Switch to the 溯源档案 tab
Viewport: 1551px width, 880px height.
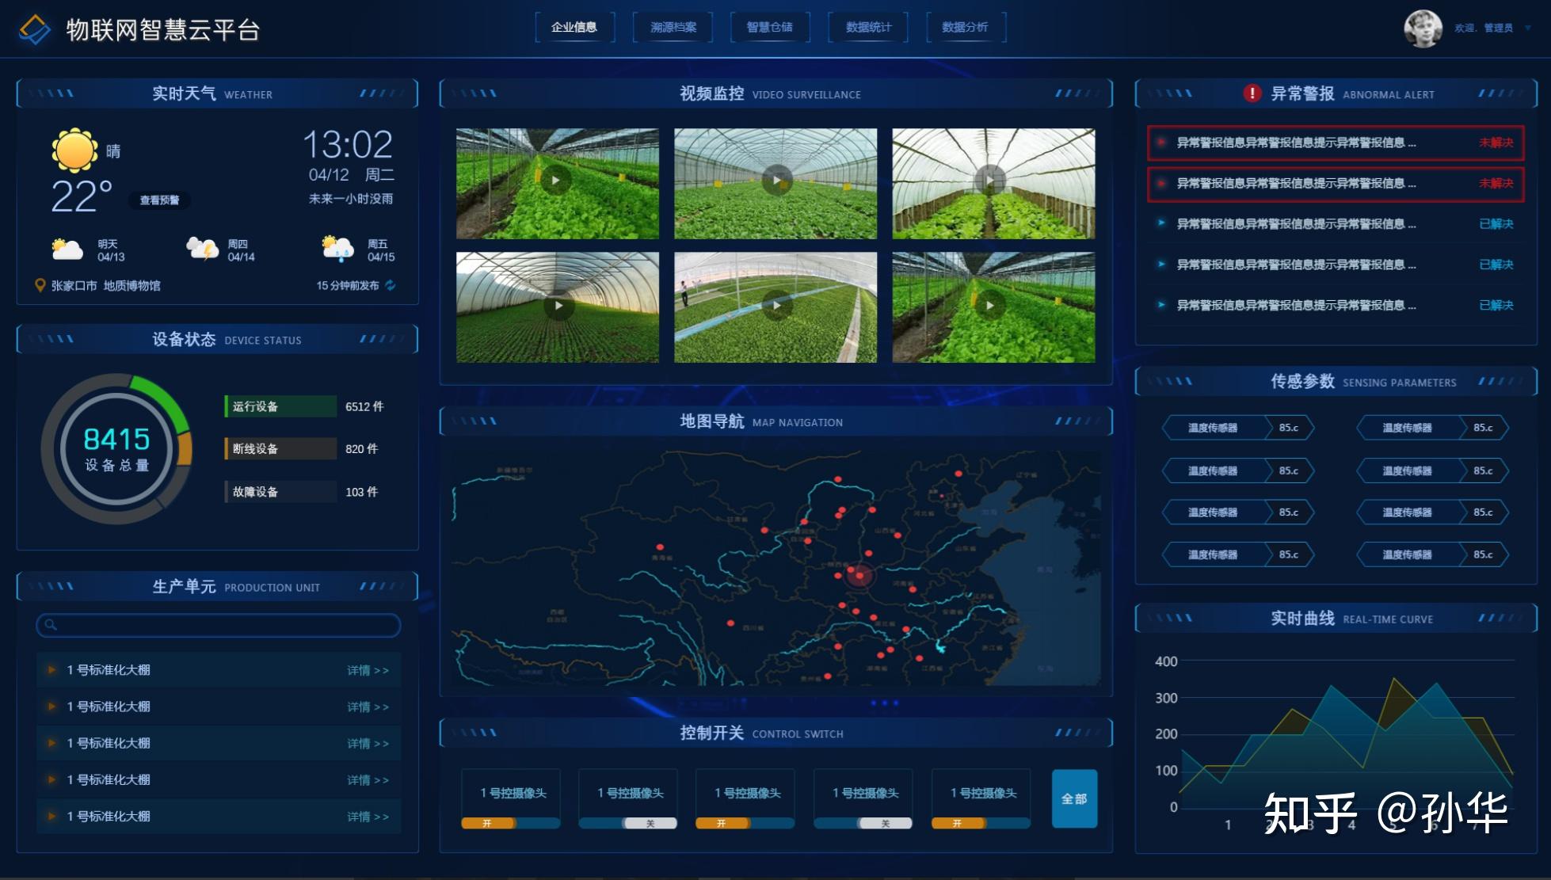point(673,27)
